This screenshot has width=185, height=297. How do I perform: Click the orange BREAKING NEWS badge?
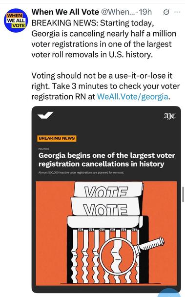pos(57,138)
